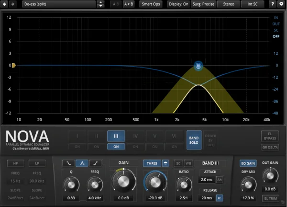Toggle the WB button
Image resolution: width=287 pixels, height=207 pixels.
[188, 163]
